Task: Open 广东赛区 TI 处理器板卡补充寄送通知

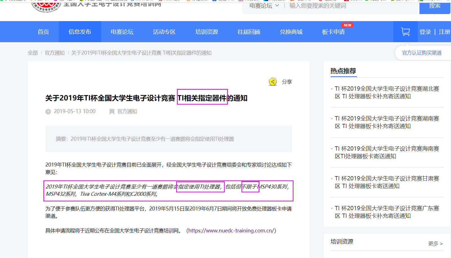Action: click(x=387, y=212)
